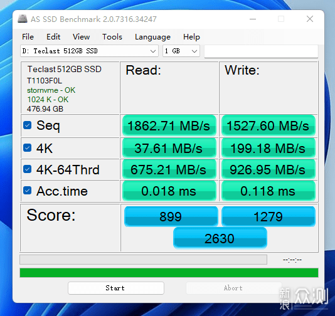Image resolution: width=335 pixels, height=316 pixels.
Task: Click the 1024 K - OK alignment status
Action: 48,100
